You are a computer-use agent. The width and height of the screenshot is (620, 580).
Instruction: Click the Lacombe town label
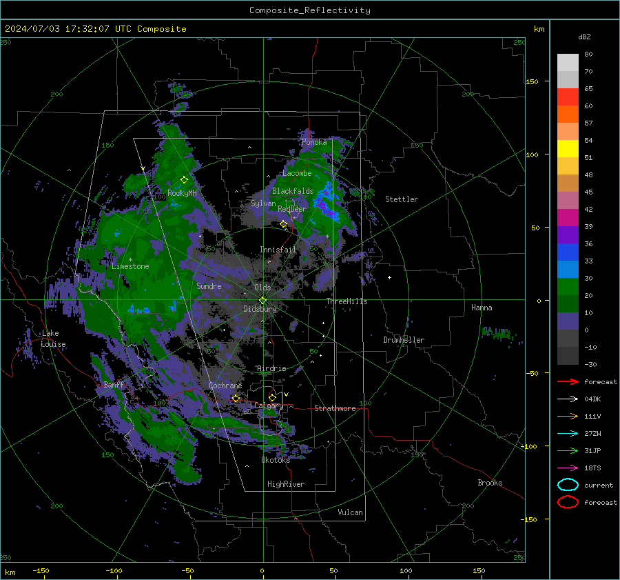coord(297,173)
